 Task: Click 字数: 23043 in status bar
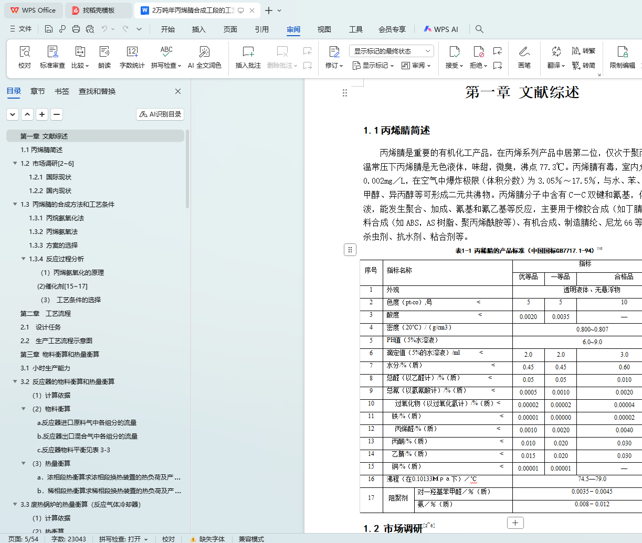point(69,539)
